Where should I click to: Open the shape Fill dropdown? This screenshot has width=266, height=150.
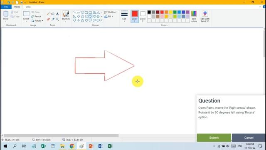point(108,17)
